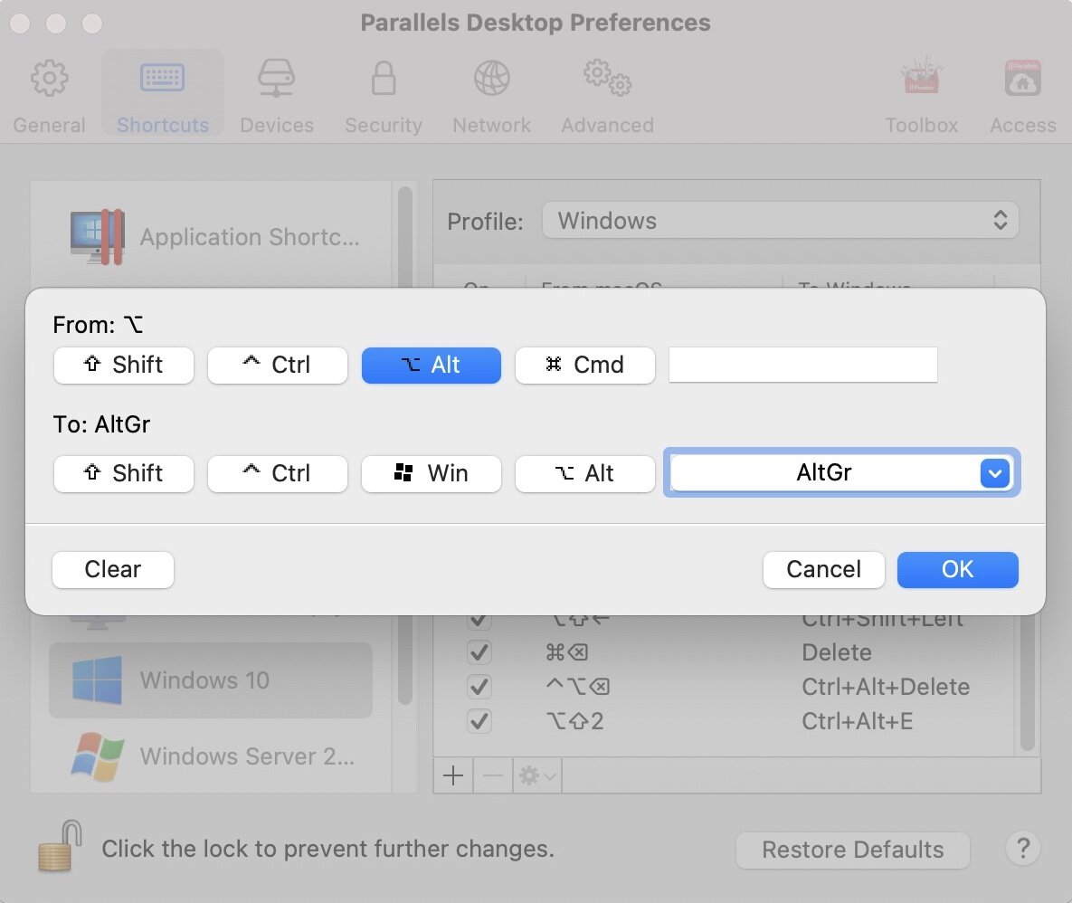
Task: Deselect the highlighted From Alt modifier
Action: [x=432, y=365]
